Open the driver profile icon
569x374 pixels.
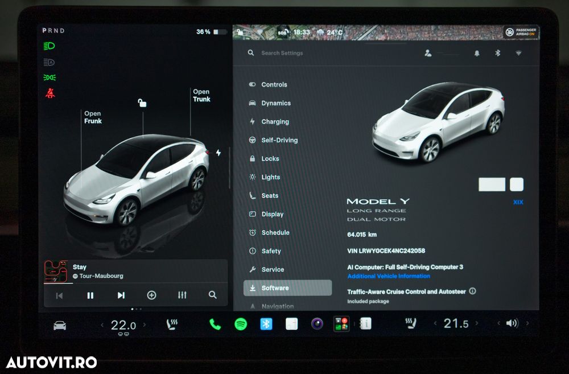[x=428, y=54]
